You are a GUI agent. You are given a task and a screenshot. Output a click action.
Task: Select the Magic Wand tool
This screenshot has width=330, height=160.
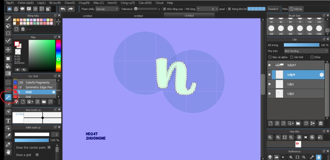tap(8, 97)
